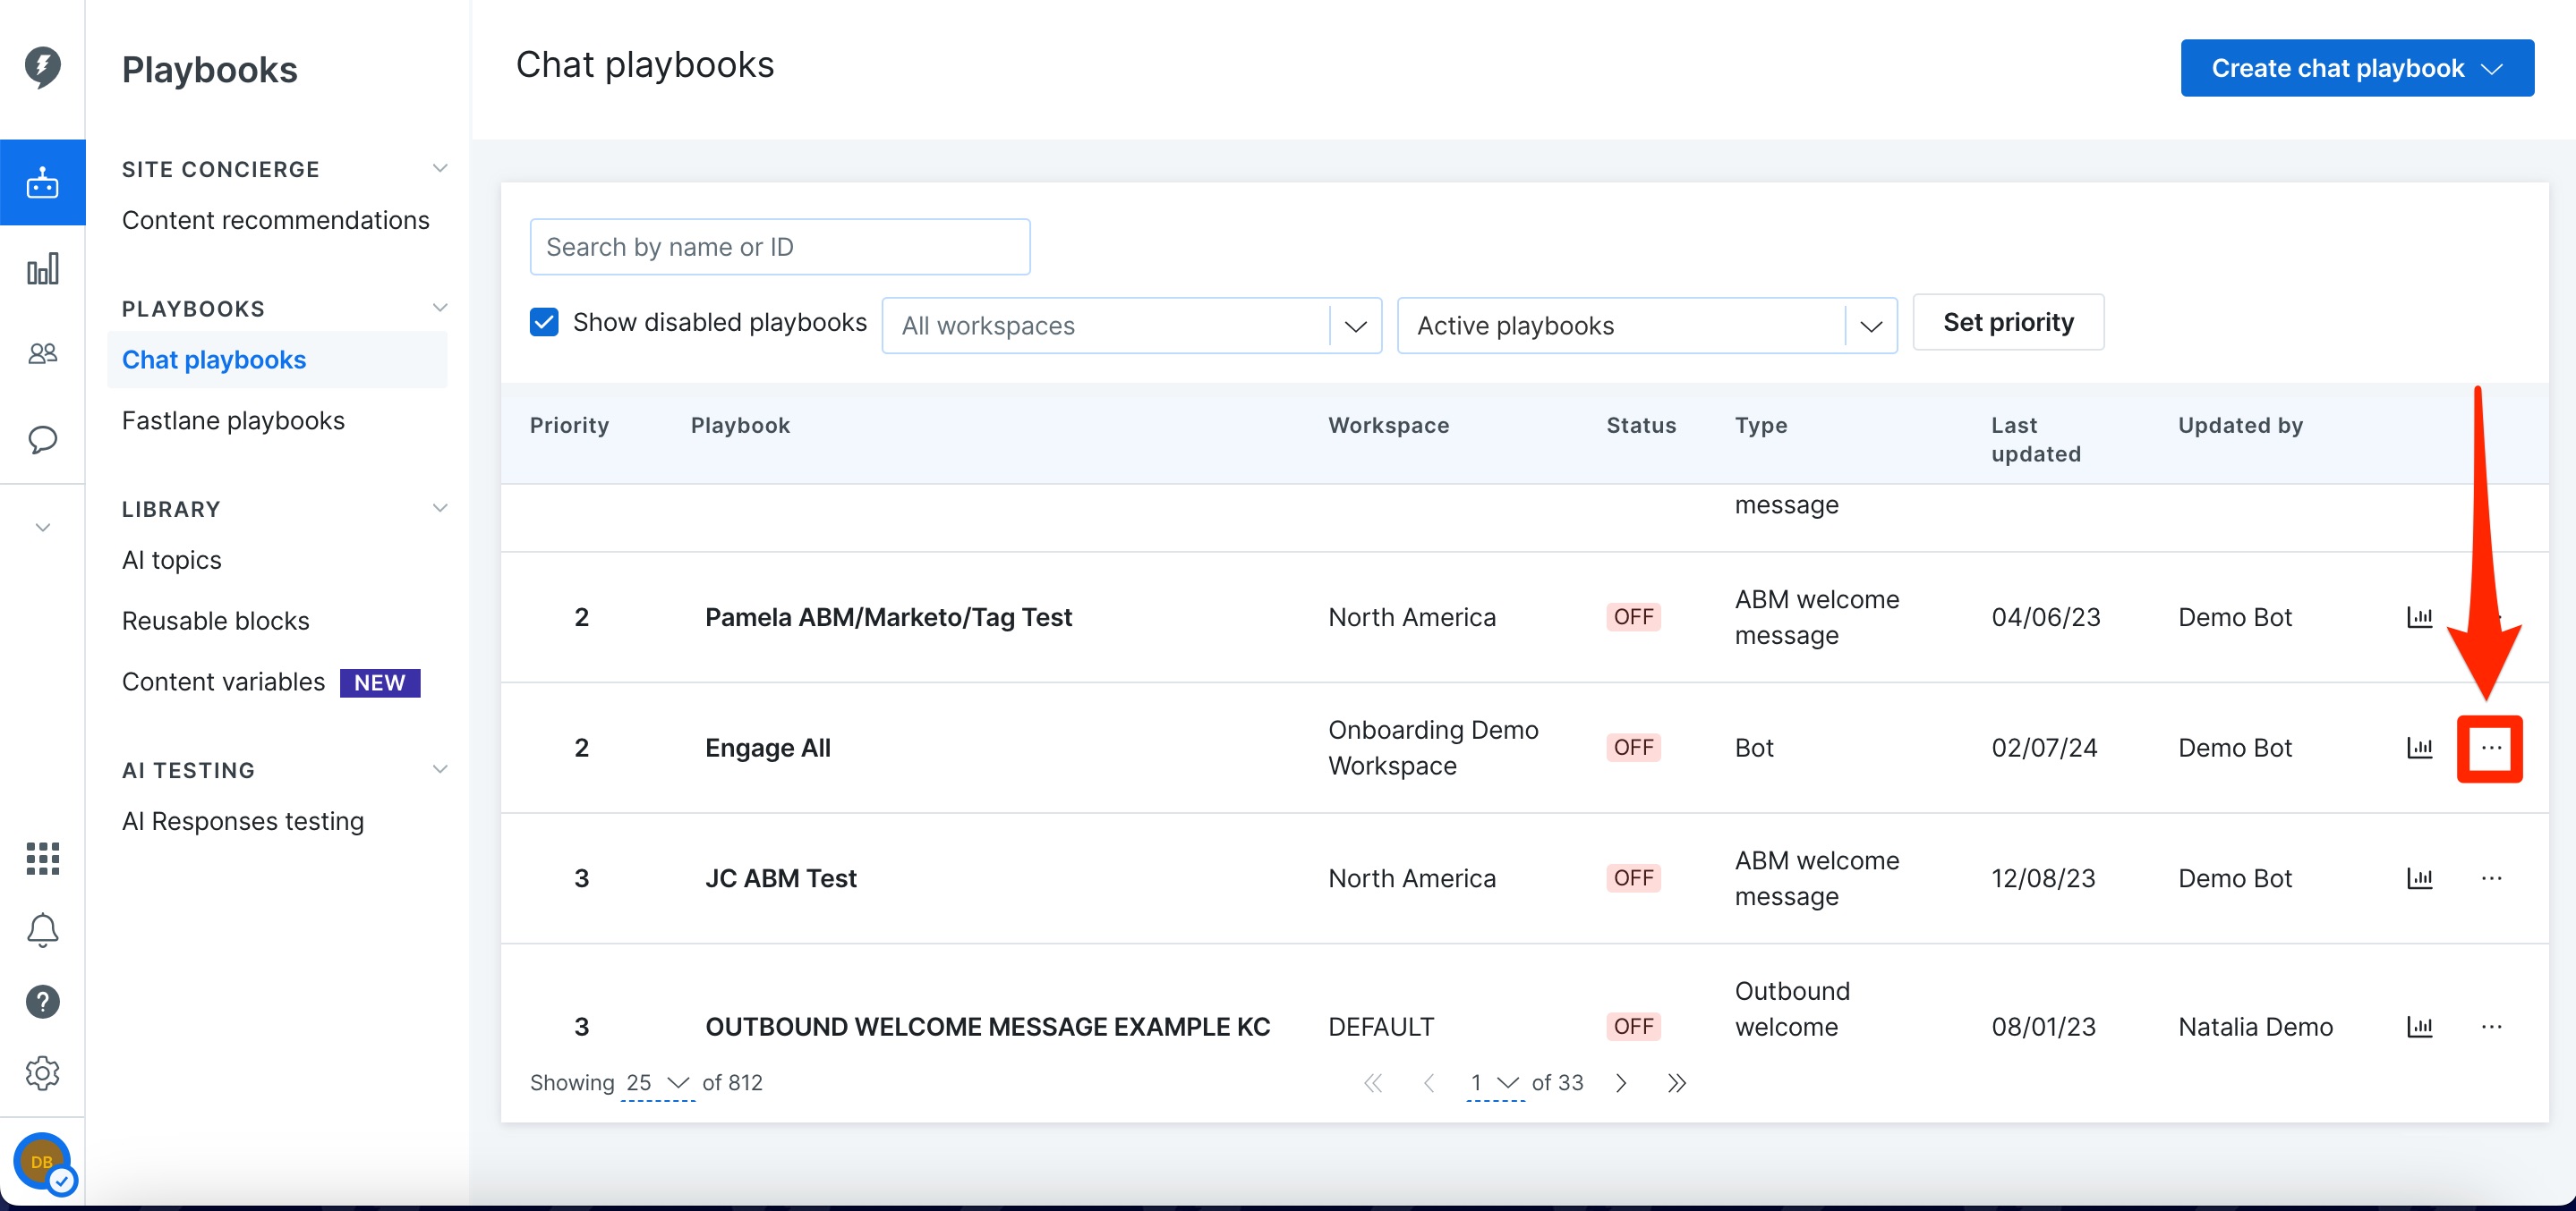
Task: Open Content recommendations menu item
Action: tap(275, 221)
